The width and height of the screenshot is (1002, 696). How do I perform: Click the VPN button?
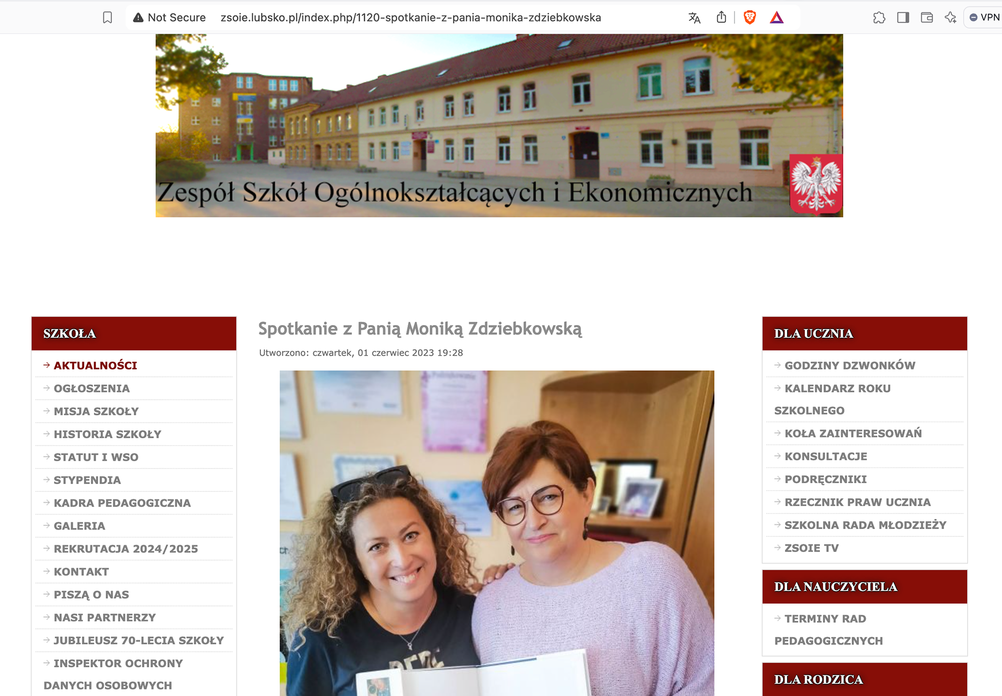[984, 17]
